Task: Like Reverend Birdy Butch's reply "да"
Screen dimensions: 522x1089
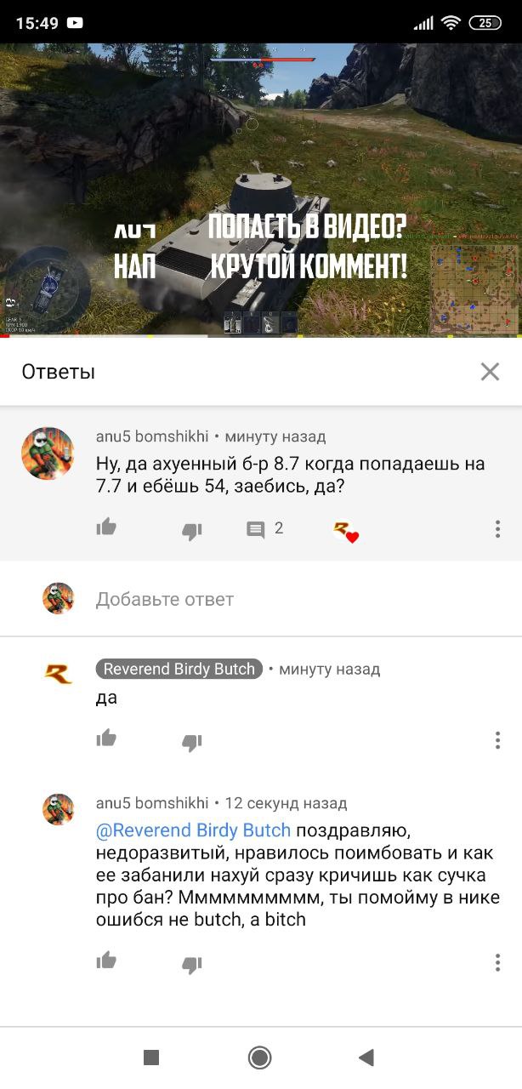Action: 106,738
